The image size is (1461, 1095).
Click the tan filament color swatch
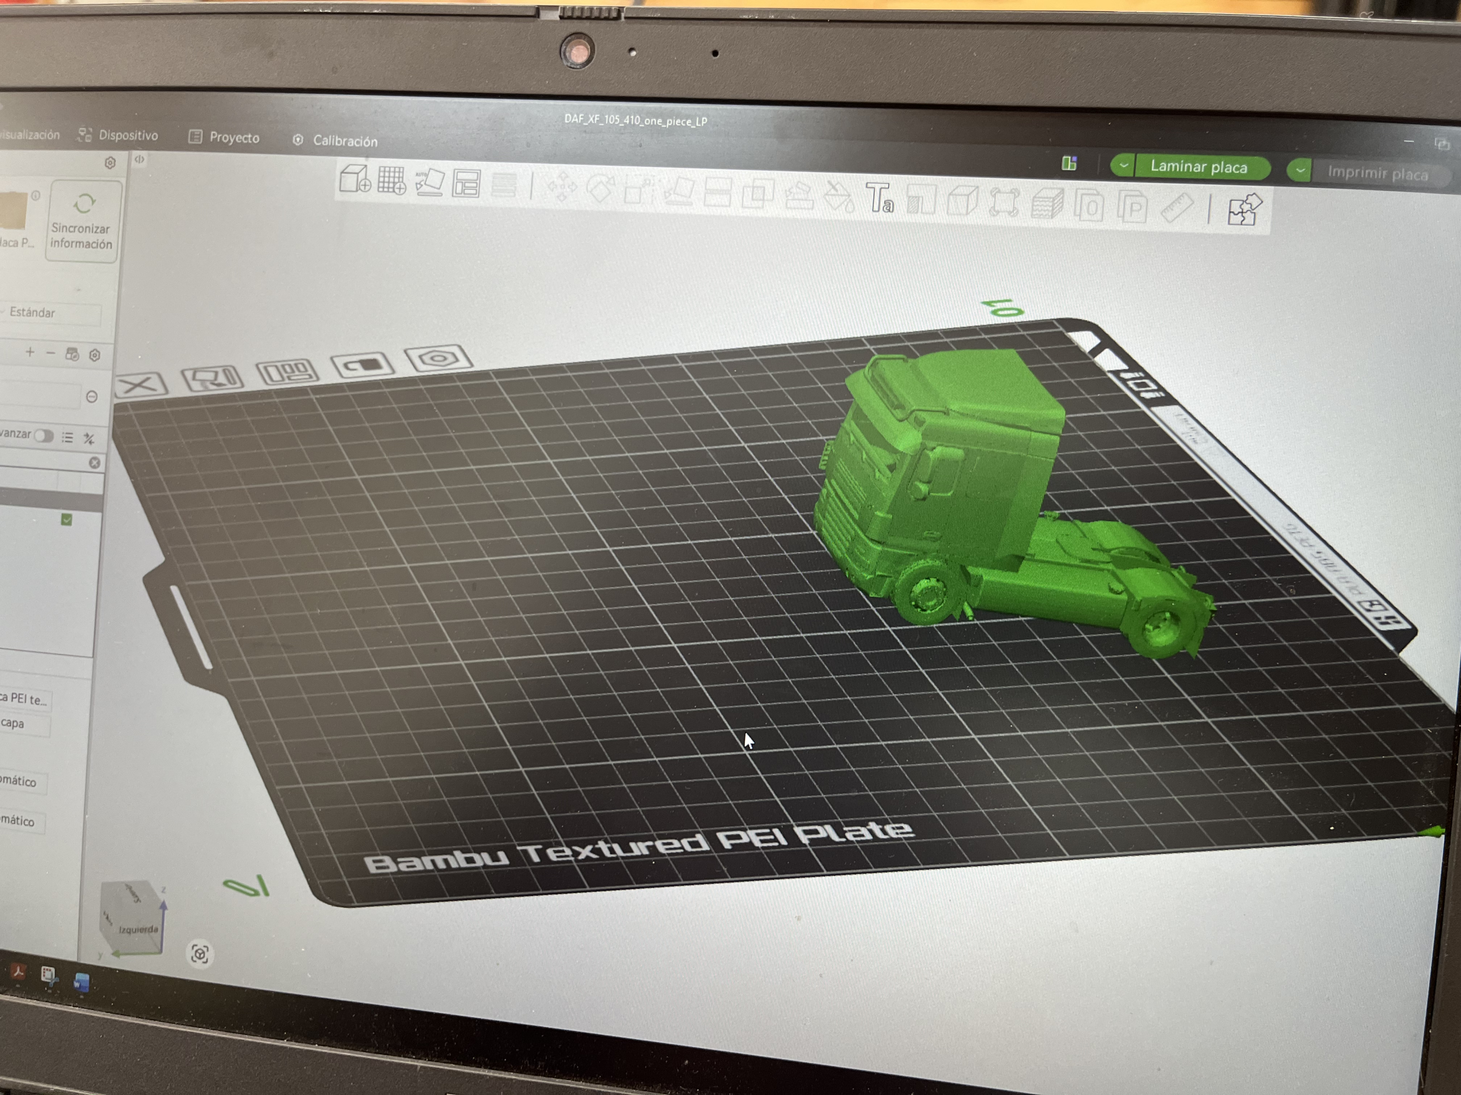click(x=14, y=211)
